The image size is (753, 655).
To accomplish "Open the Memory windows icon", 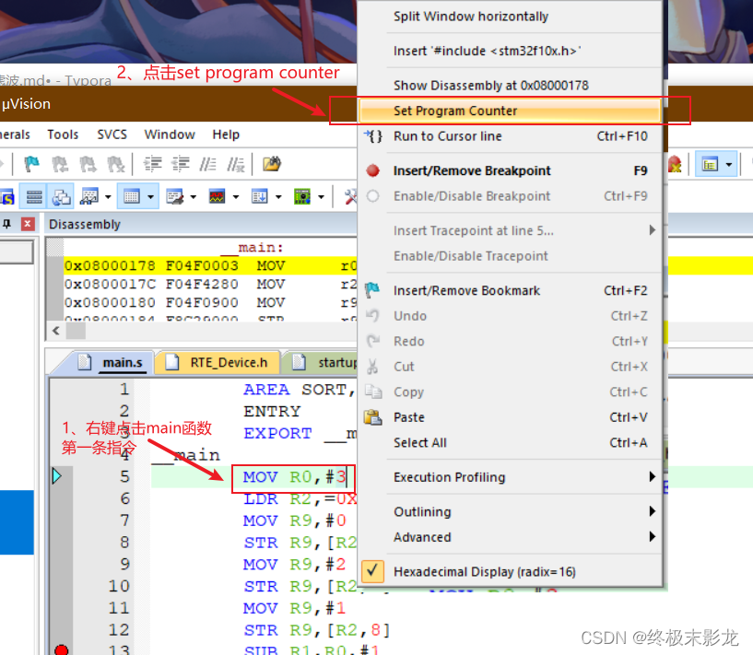I will point(131,197).
